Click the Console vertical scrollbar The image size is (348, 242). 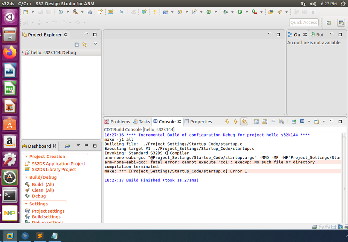tap(344, 178)
